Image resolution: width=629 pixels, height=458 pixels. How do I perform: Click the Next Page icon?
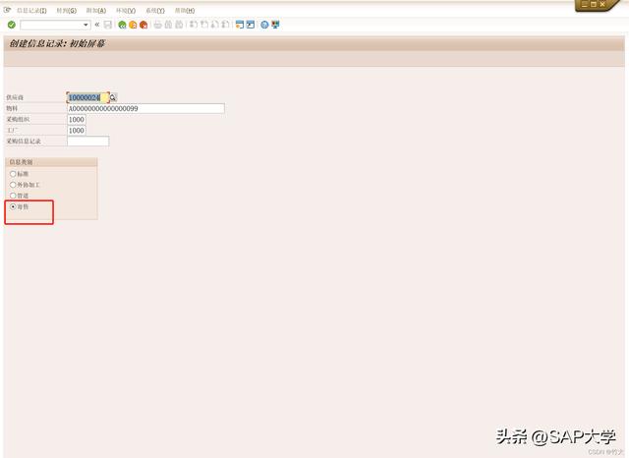coord(214,25)
